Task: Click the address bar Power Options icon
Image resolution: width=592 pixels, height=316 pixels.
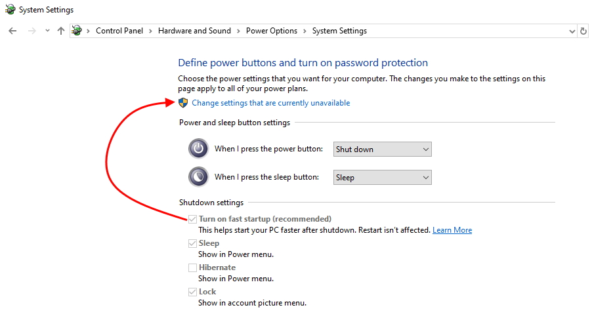Action: tap(77, 31)
